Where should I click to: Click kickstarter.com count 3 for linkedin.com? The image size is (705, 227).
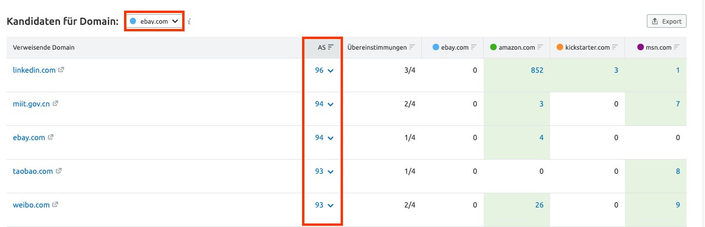[617, 70]
